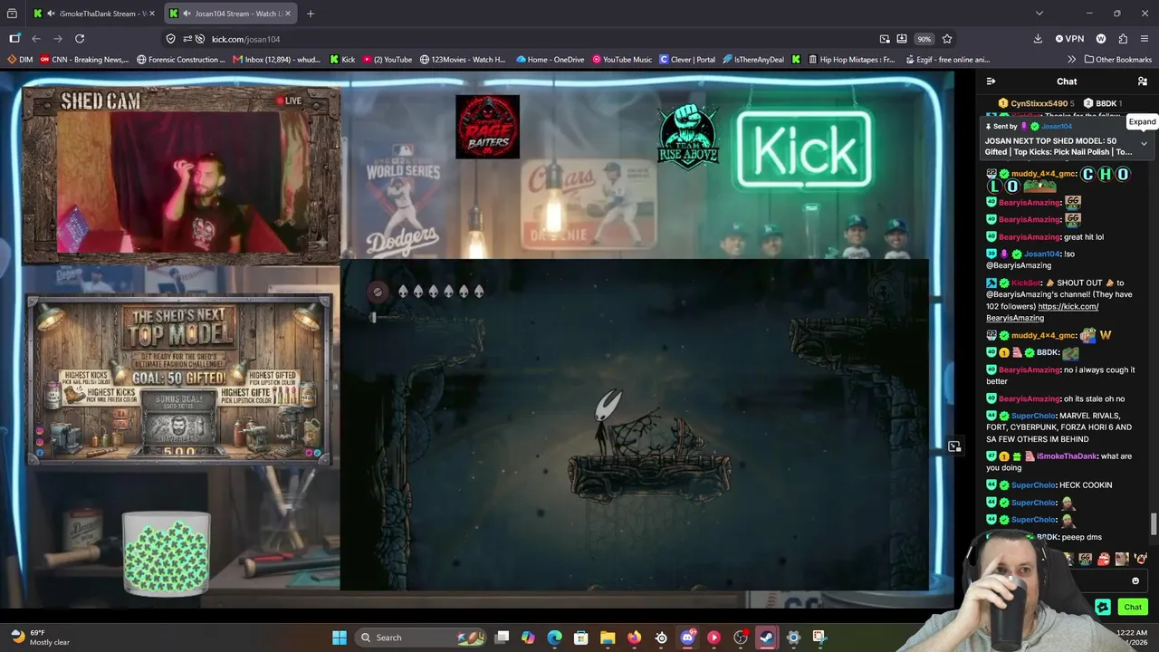The image size is (1159, 652).
Task: Open the picture-in-picture icon in the address bar
Action: coord(885,39)
